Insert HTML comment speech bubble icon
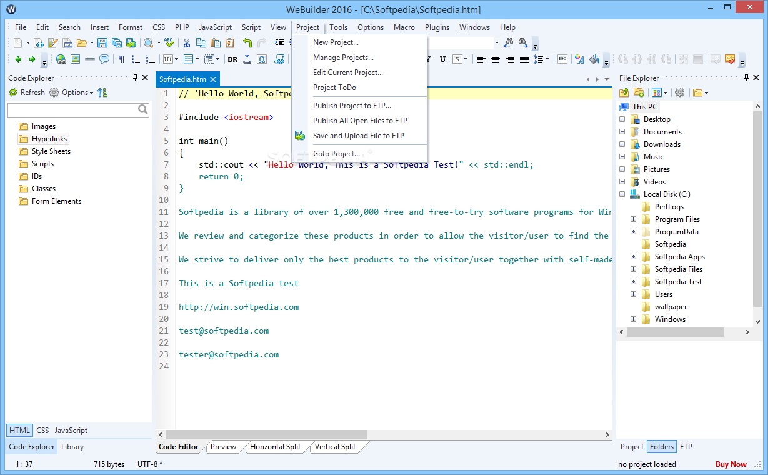Screen dimensions: 768x475 (x=104, y=59)
